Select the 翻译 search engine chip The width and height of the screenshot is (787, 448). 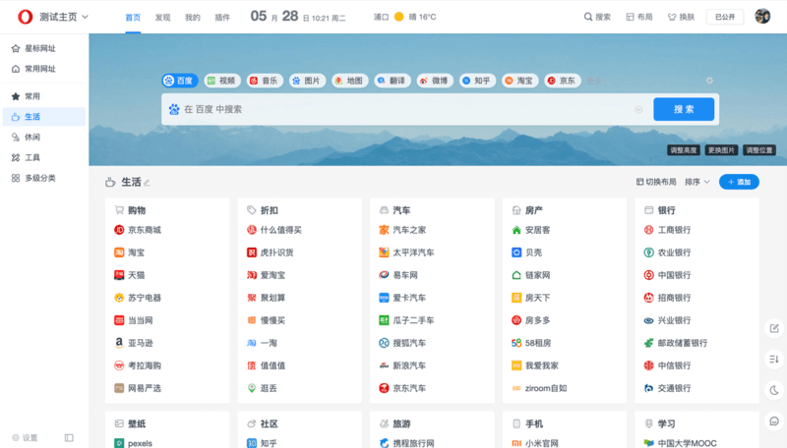point(393,81)
